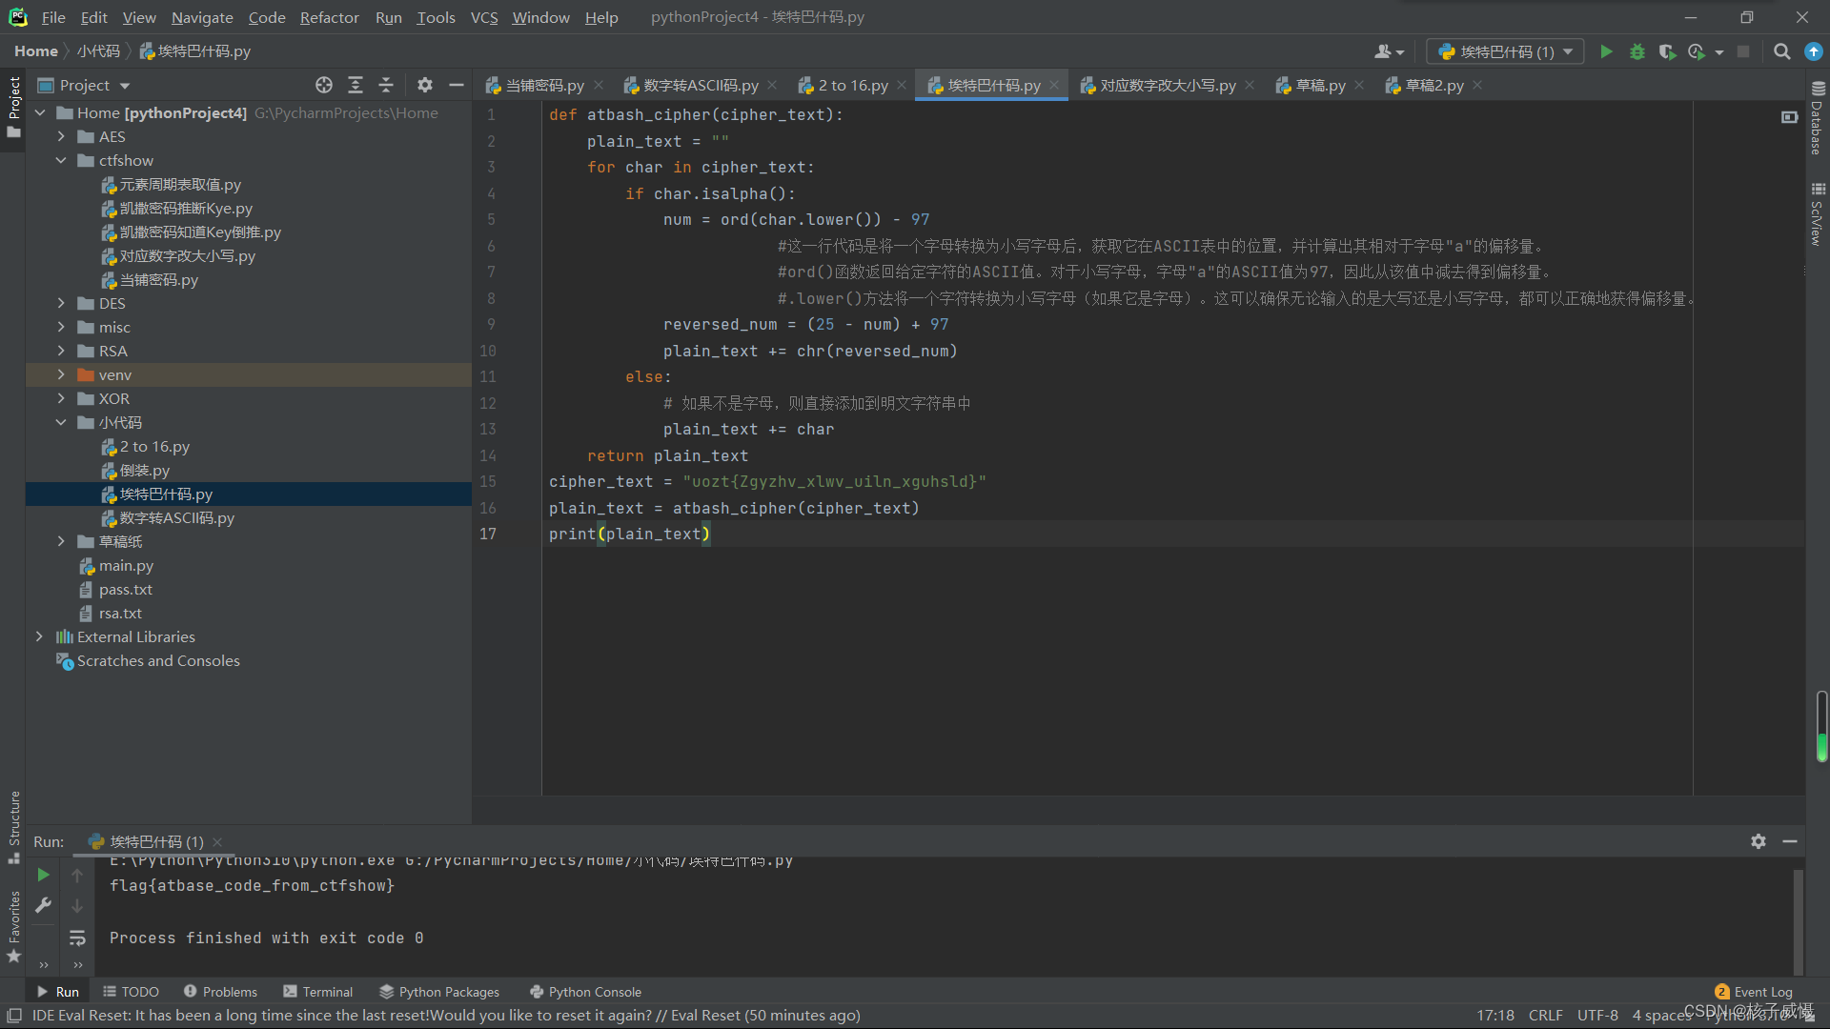The height and width of the screenshot is (1029, 1830).
Task: Collapse all in the Project panel toolbar
Action: click(x=386, y=85)
